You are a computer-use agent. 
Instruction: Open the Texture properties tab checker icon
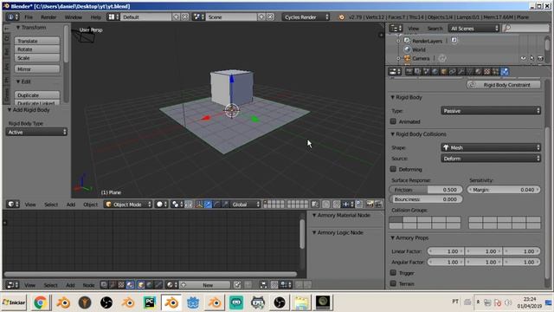pos(487,71)
